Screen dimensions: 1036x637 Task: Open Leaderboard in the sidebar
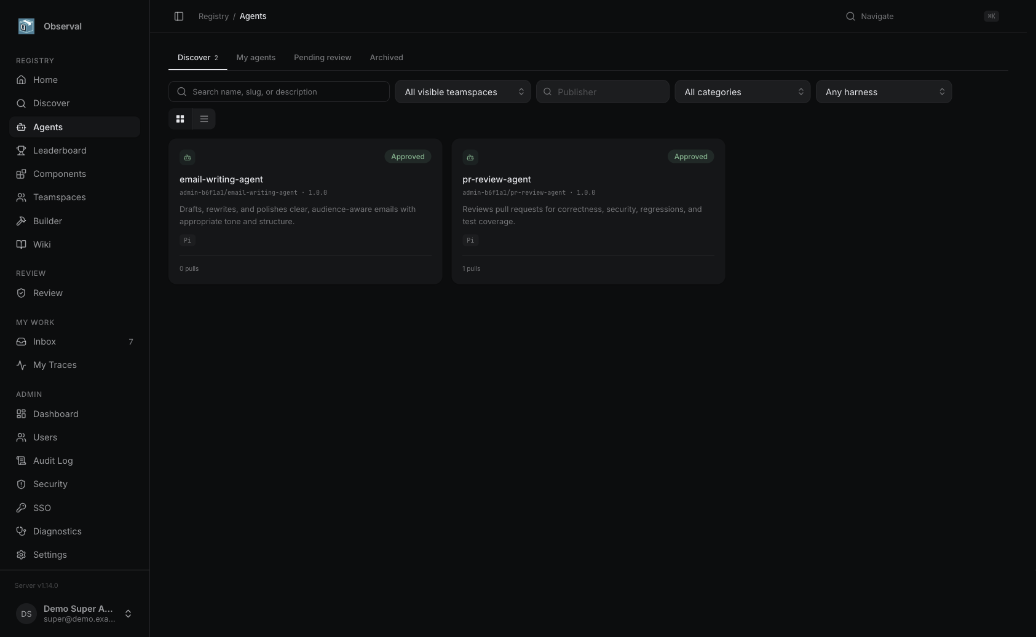coord(74,150)
